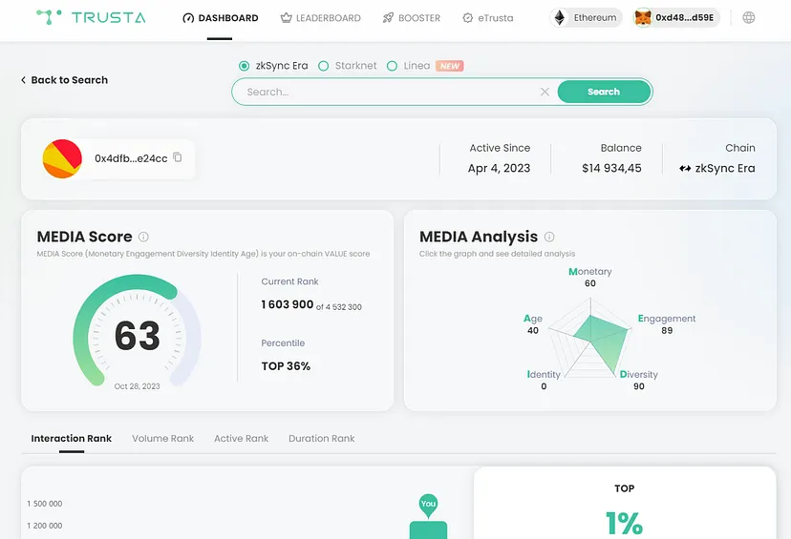Screen dimensions: 791x539
Task: Open the LEADERBOARD page
Action: point(321,18)
